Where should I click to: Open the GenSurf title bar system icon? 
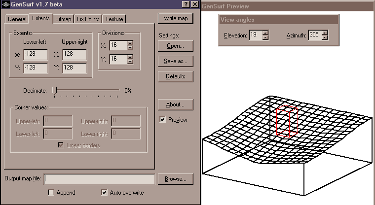6,4
